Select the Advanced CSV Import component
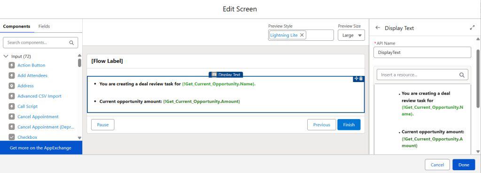This screenshot has width=481, height=173. click(39, 96)
